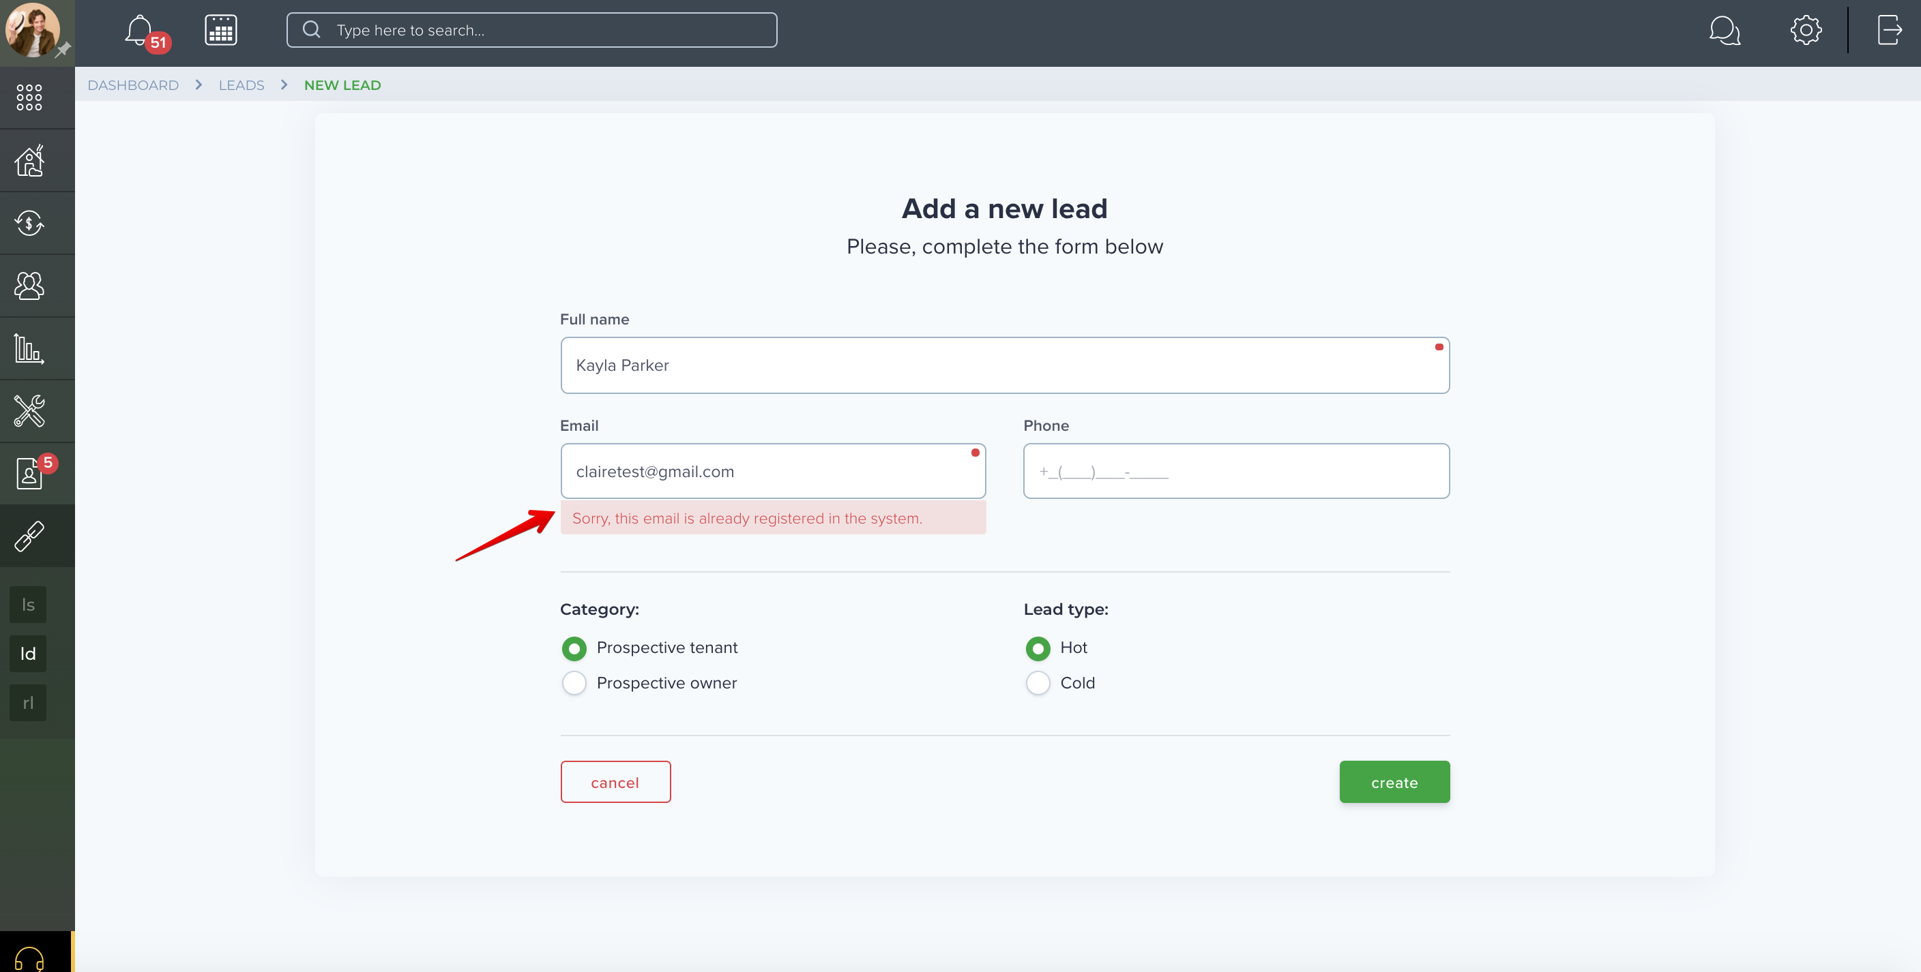Open the accounting dollar icon in sidebar
The height and width of the screenshot is (972, 1921).
29,223
